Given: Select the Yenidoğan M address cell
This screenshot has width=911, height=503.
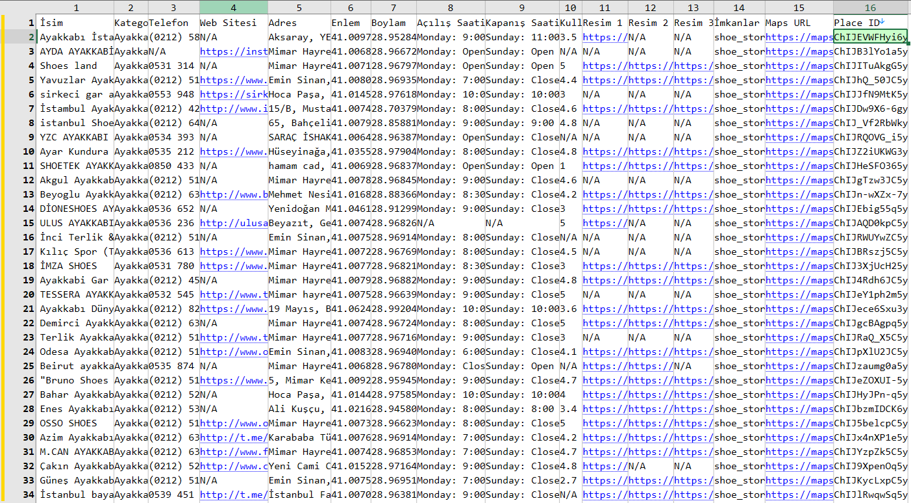Looking at the screenshot, I should (299, 209).
